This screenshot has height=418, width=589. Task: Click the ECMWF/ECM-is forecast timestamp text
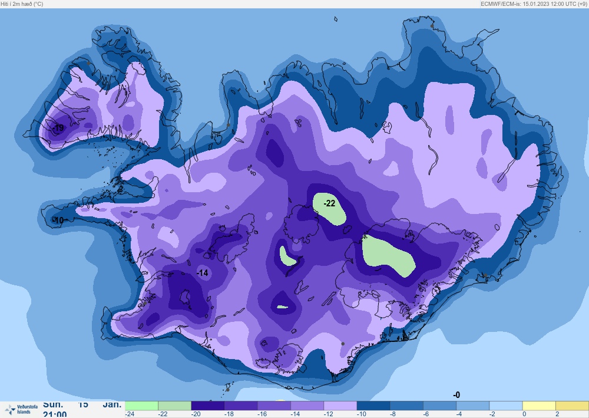(x=534, y=4)
